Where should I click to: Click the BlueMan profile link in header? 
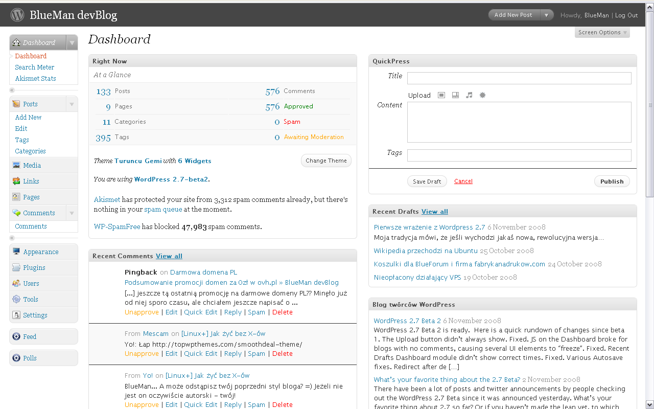(596, 15)
